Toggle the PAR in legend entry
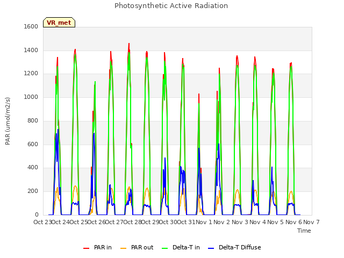The image size is (344, 258). tap(97, 247)
